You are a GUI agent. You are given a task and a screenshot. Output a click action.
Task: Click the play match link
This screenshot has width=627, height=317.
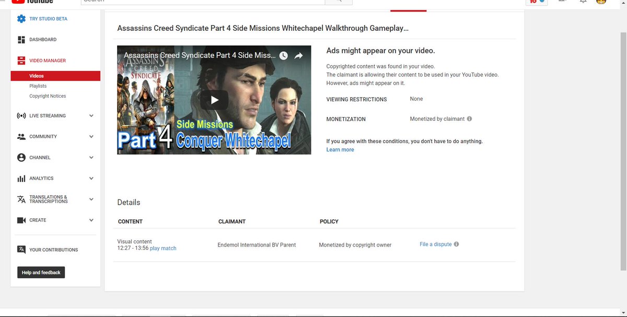tap(163, 249)
